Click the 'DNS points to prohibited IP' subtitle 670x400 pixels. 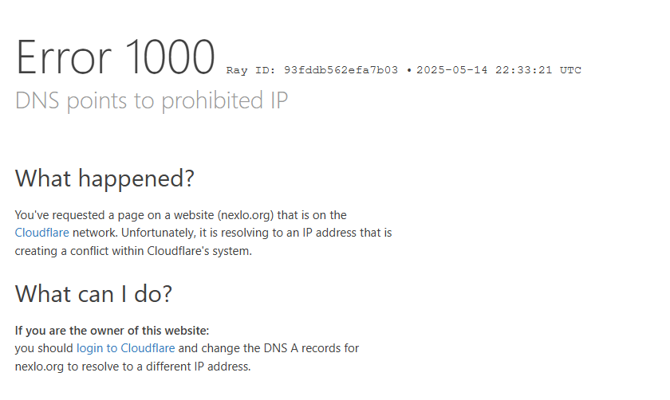click(152, 100)
